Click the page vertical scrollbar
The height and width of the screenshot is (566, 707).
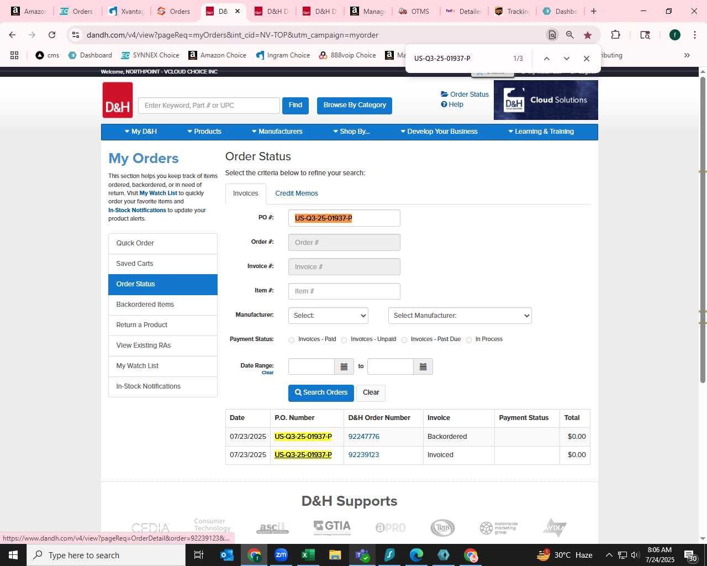pos(703,229)
